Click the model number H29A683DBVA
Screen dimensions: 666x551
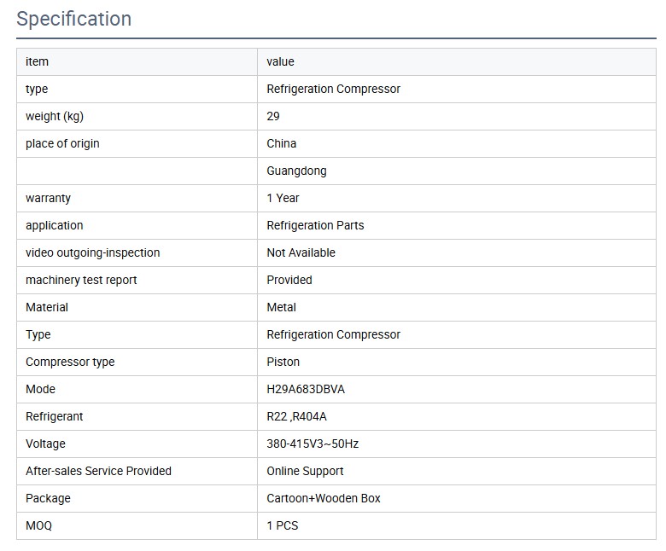[306, 389]
